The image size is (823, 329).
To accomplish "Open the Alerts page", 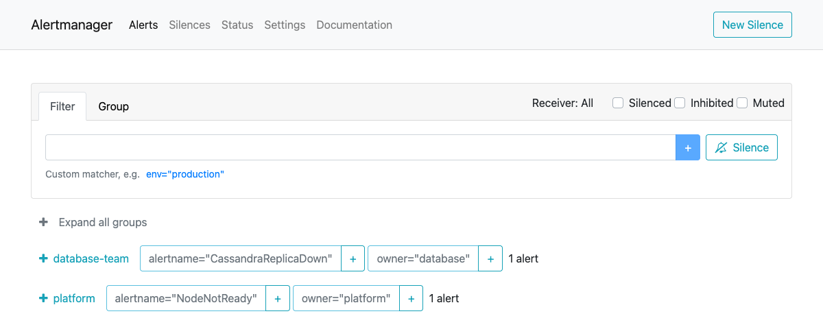I will click(143, 25).
